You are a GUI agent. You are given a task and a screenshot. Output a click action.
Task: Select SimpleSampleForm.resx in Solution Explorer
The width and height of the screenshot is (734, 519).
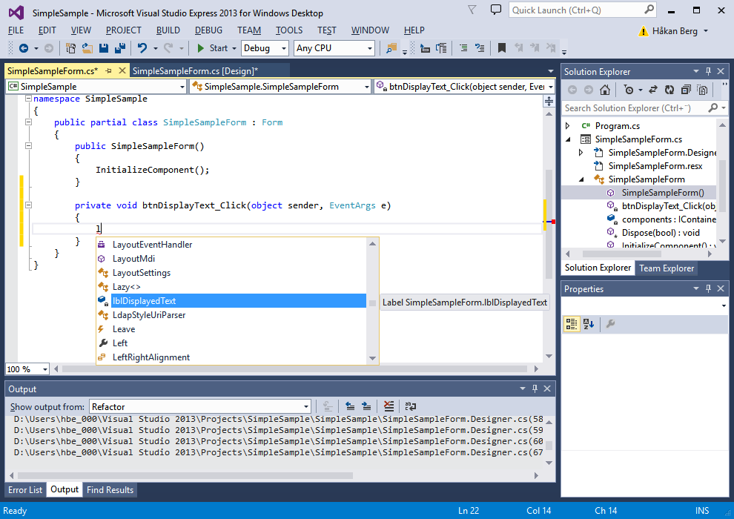[x=655, y=166]
